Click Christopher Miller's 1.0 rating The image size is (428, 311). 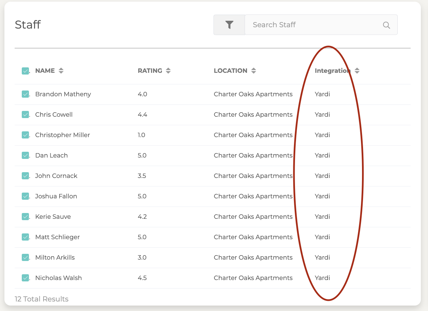tap(142, 135)
